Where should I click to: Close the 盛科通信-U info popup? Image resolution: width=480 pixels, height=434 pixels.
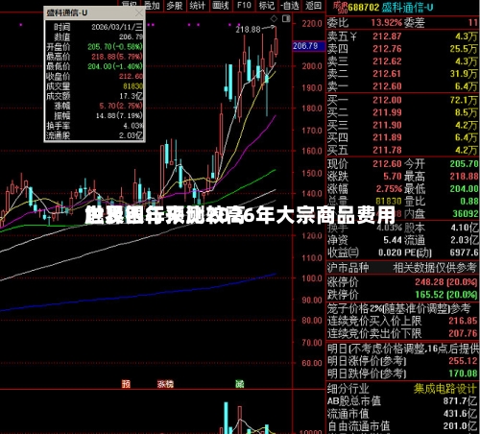click(x=139, y=13)
